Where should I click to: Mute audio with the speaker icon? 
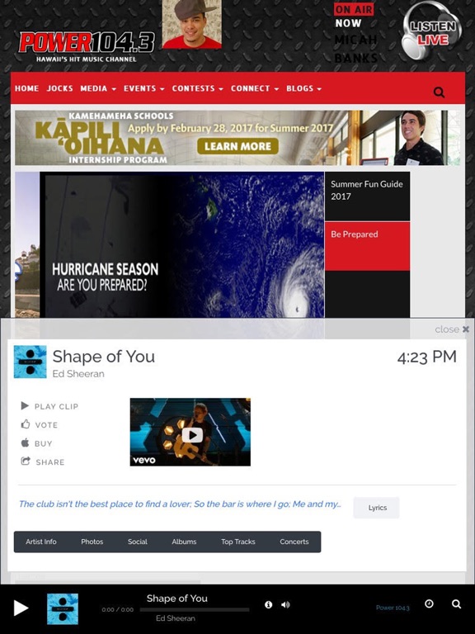[285, 604]
